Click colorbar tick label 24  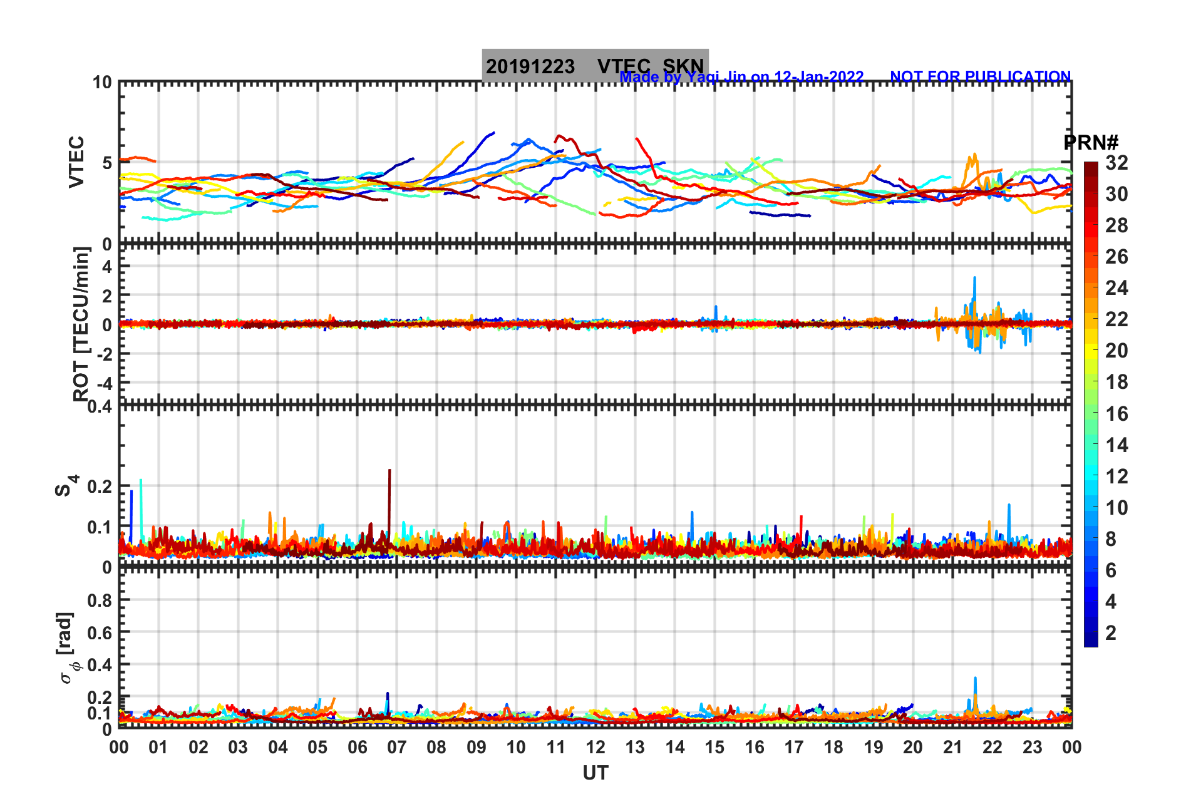[1116, 288]
